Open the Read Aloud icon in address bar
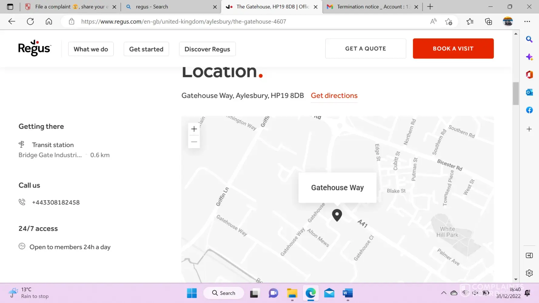 point(433,22)
